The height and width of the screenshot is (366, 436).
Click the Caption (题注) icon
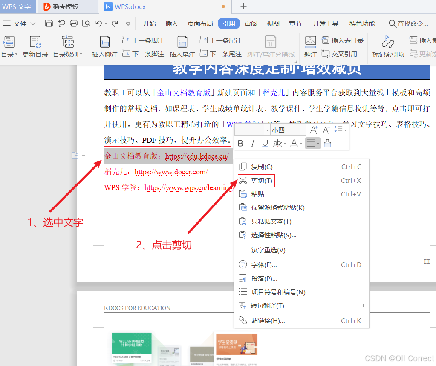point(310,42)
